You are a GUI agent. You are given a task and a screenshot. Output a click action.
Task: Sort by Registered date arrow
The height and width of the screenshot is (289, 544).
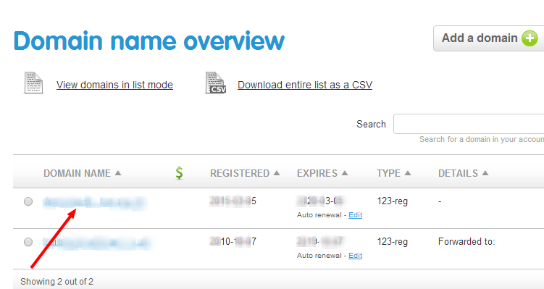[277, 173]
